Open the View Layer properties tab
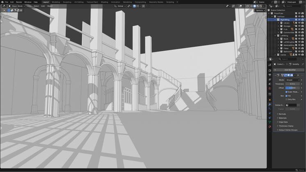This screenshot has height=172, width=306. point(270,79)
